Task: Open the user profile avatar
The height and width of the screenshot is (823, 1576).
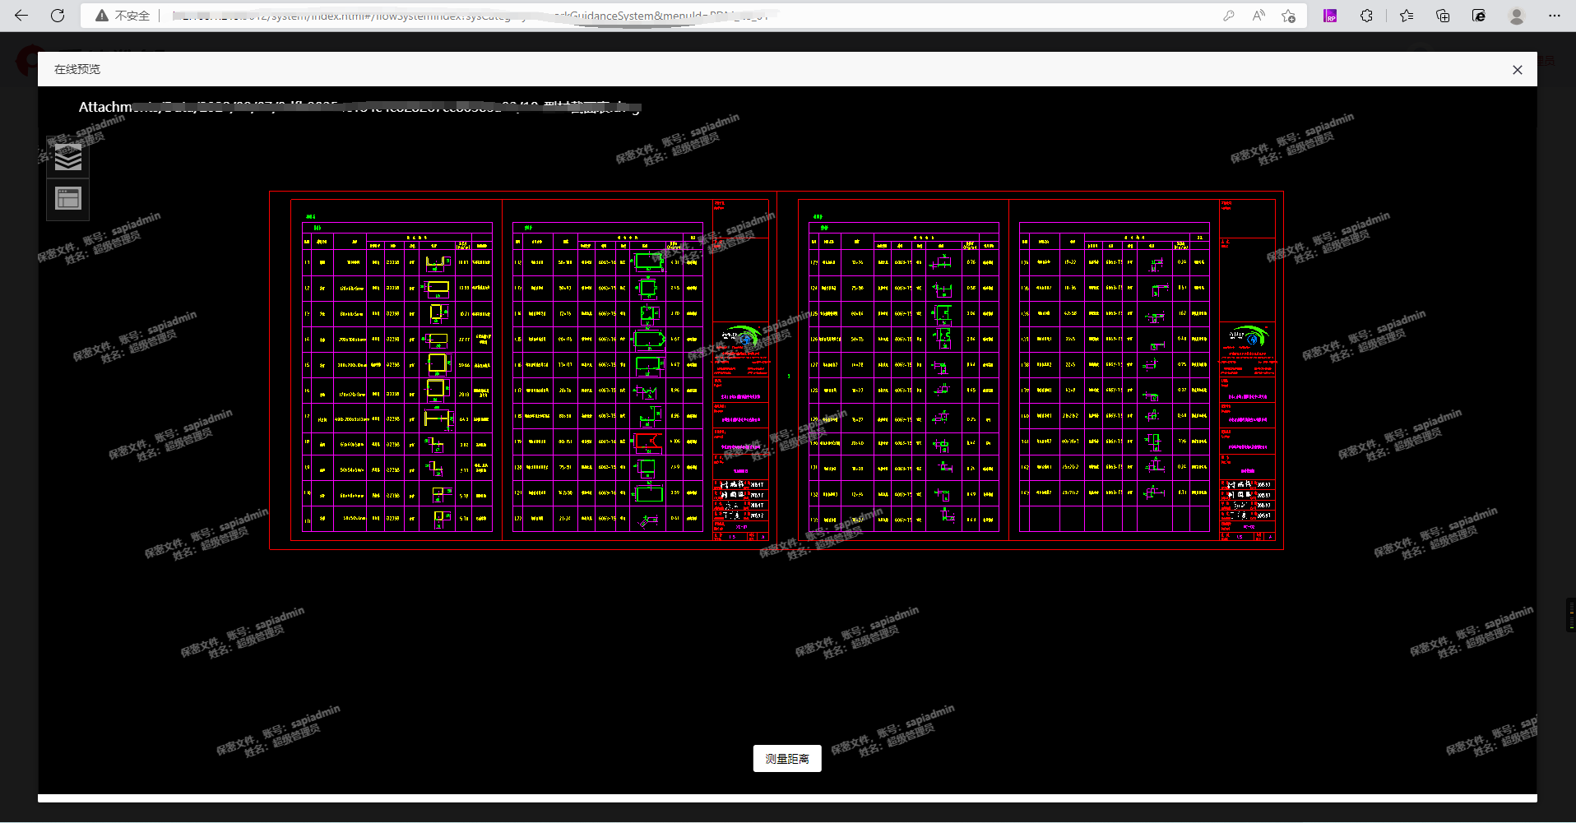Action: coord(1517,16)
